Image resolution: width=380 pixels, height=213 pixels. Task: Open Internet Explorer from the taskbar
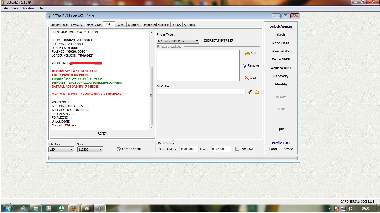click(x=23, y=208)
